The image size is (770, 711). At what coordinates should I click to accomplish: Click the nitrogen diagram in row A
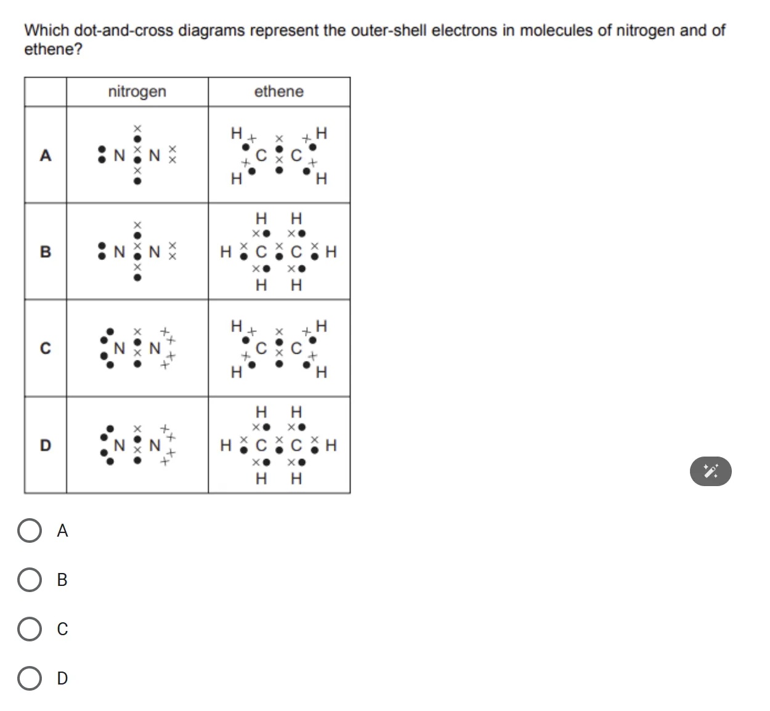pos(137,155)
